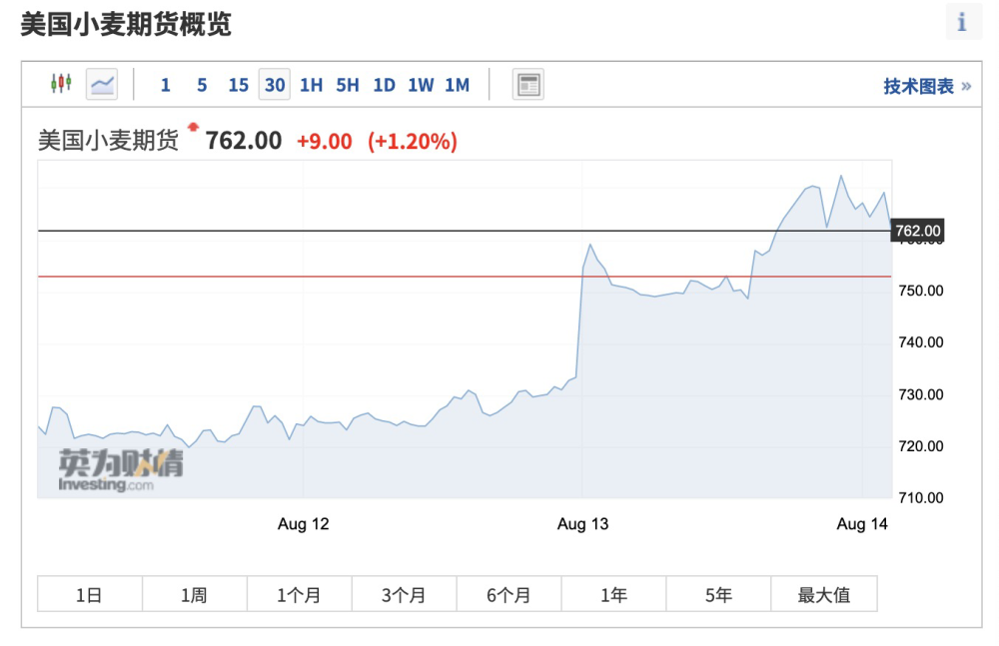999x646 pixels.
Task: Select the area line chart icon
Action: click(x=102, y=84)
